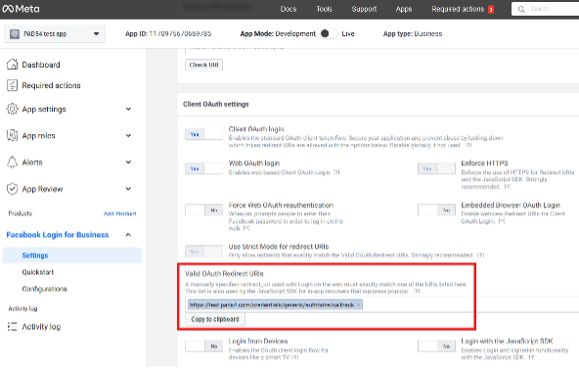This screenshot has width=579, height=368.
Task: Open Docs in top navigation
Action: (x=288, y=9)
